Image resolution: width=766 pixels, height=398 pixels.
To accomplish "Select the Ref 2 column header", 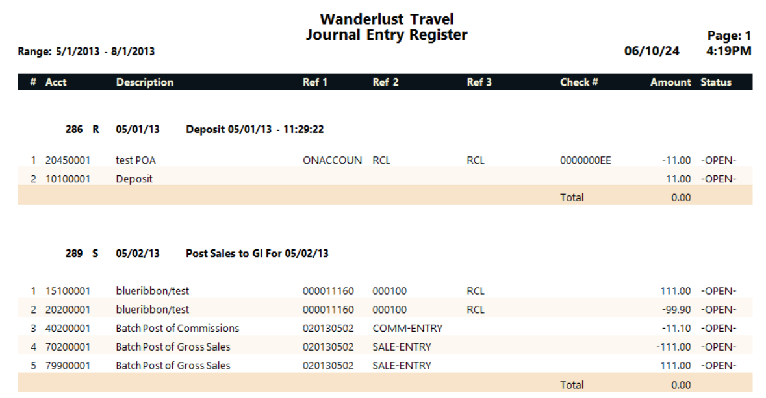I will (385, 82).
